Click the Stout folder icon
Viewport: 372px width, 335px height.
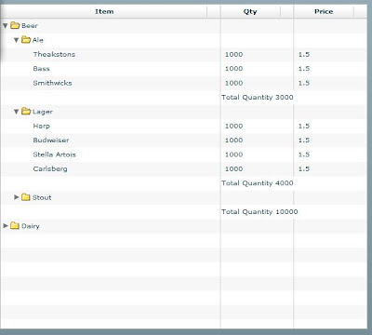[x=26, y=197]
